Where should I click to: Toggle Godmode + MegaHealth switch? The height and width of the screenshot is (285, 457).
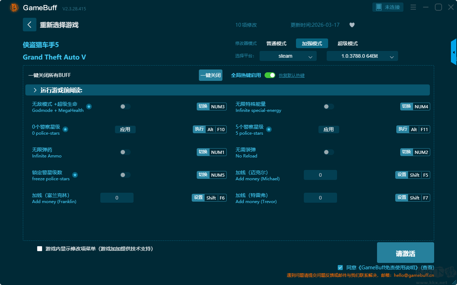tap(125, 107)
